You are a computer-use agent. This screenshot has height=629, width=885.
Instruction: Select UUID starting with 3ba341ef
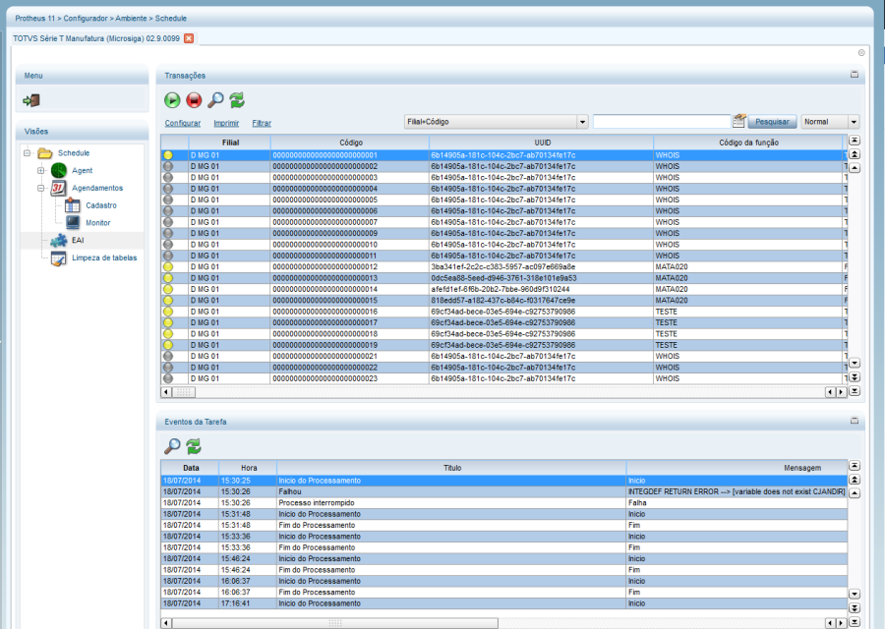tap(502, 266)
